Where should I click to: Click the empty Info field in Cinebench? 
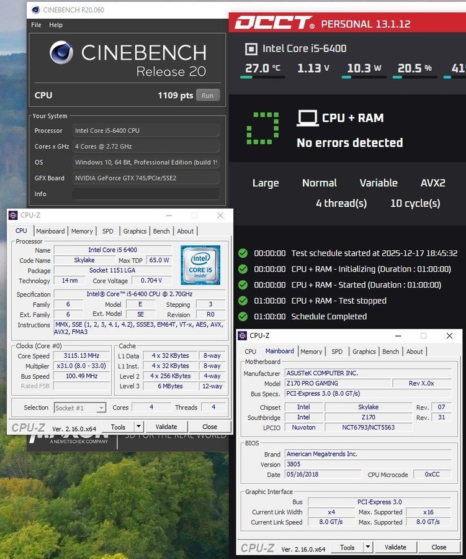pos(146,194)
